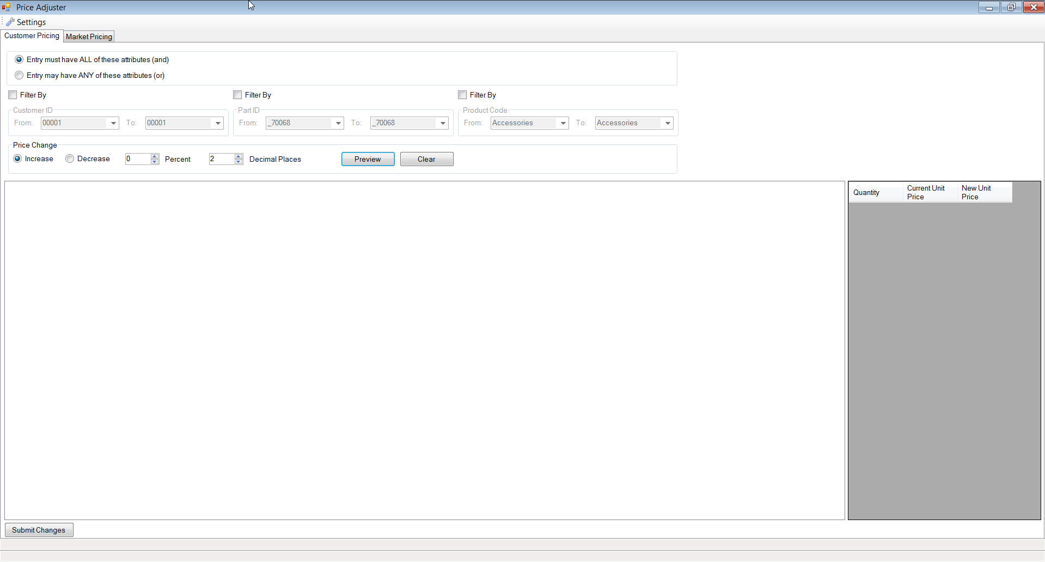Enable Filter By checkbox for Customer ID

click(x=13, y=95)
